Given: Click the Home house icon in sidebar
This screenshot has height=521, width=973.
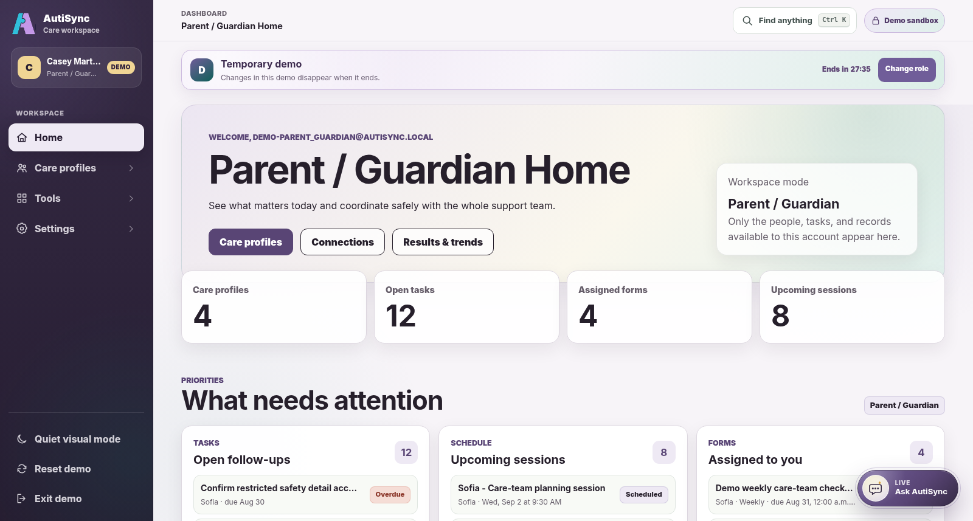Looking at the screenshot, I should (x=22, y=137).
